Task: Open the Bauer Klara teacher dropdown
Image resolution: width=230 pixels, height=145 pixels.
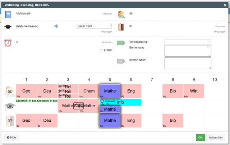Action: 94,26
